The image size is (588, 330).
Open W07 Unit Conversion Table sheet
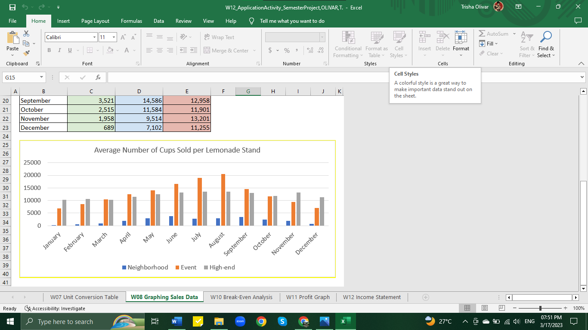point(84,297)
